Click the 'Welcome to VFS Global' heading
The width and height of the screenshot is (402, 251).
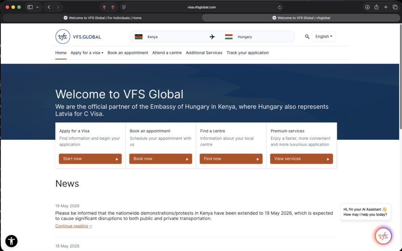click(x=119, y=94)
